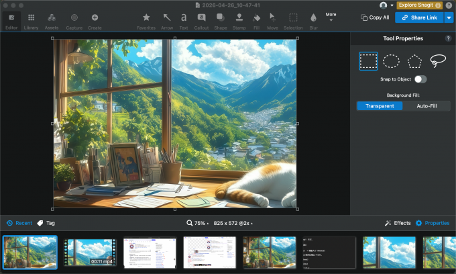Screen dimensions: 456x274
Task: Toggle Snap to Object switch
Action: (420, 79)
